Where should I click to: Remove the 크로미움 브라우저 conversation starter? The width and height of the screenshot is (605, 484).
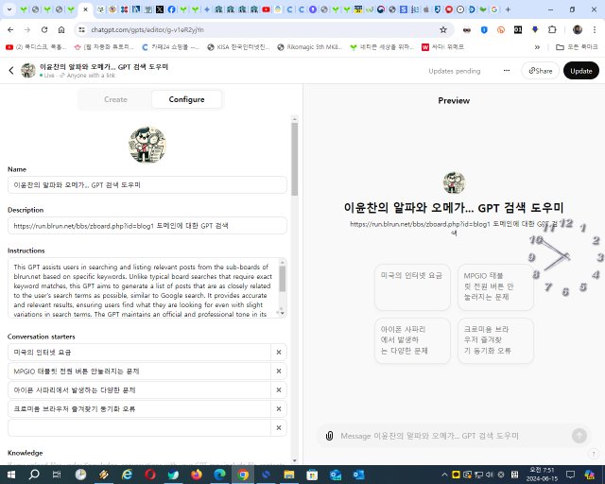(x=279, y=408)
